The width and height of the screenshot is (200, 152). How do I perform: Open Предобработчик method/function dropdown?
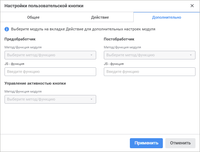pyautogui.click(x=50, y=55)
